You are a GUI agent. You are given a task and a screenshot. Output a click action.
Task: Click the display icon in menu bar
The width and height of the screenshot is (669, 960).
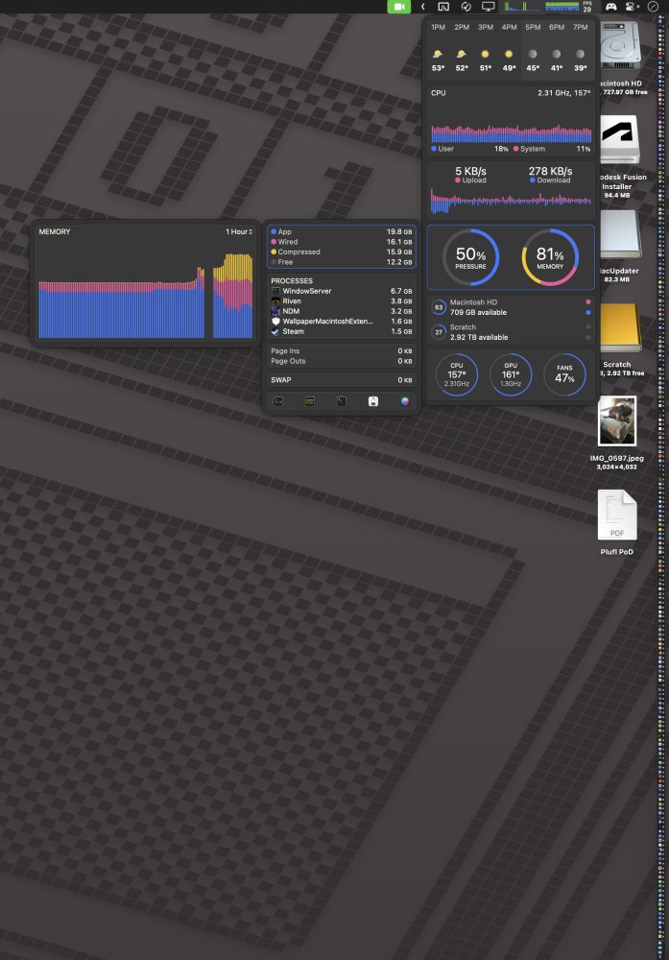point(488,7)
